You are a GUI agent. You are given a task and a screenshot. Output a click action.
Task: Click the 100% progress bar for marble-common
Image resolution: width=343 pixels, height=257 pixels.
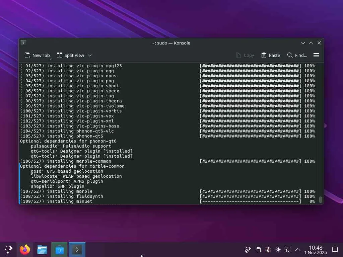tap(251, 161)
